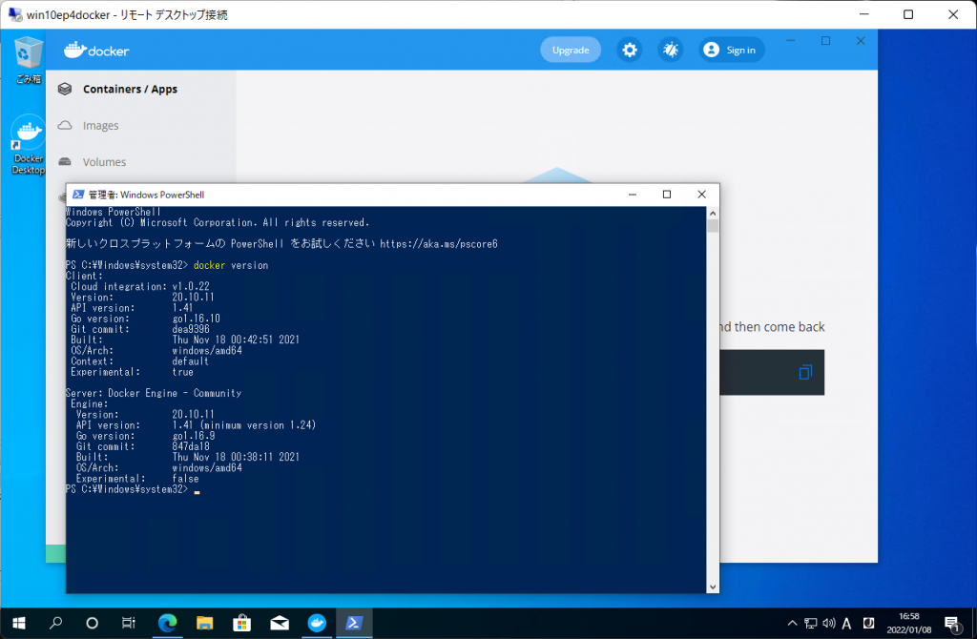The height and width of the screenshot is (639, 977).
Task: Open Cortana circle icon on taskbar
Action: 93,623
